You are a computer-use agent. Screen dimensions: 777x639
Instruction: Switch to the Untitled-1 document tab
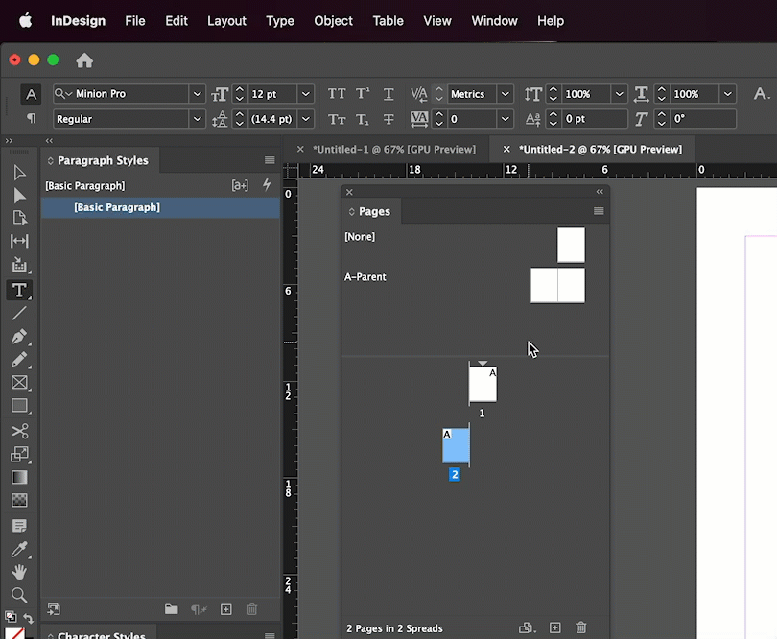(394, 150)
